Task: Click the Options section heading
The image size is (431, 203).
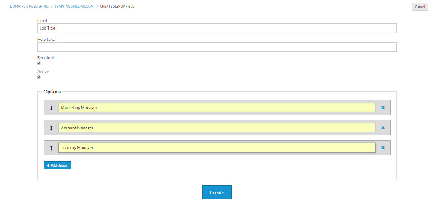Action: 52,92
